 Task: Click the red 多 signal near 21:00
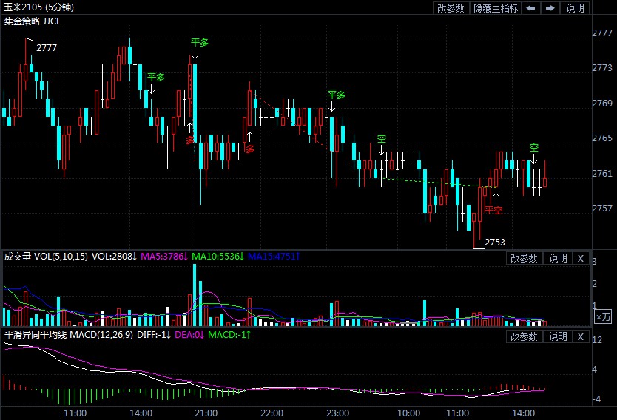click(x=190, y=140)
